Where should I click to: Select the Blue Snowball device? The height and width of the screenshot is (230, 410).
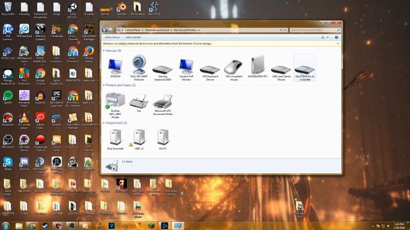(115, 139)
